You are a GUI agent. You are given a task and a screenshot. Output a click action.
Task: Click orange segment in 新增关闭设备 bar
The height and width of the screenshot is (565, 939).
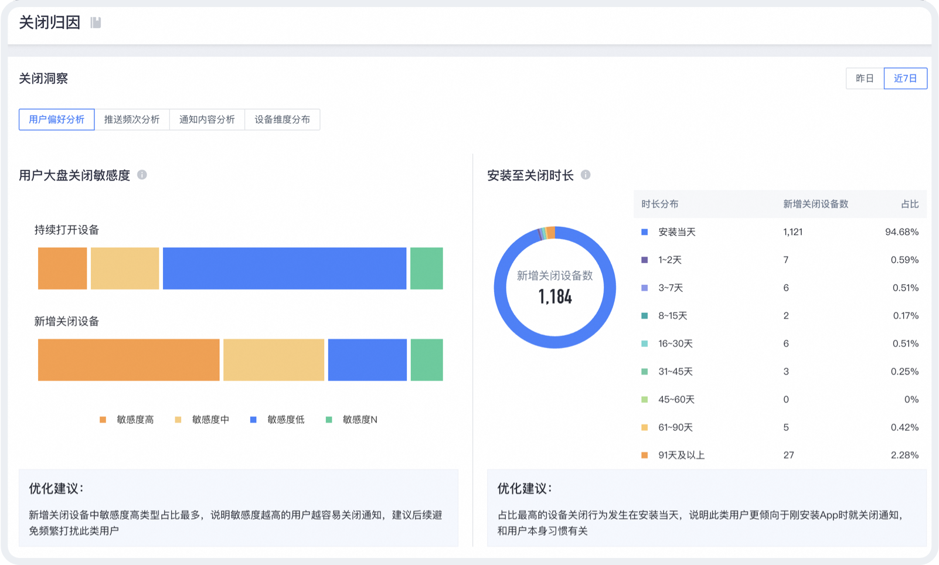(x=129, y=360)
